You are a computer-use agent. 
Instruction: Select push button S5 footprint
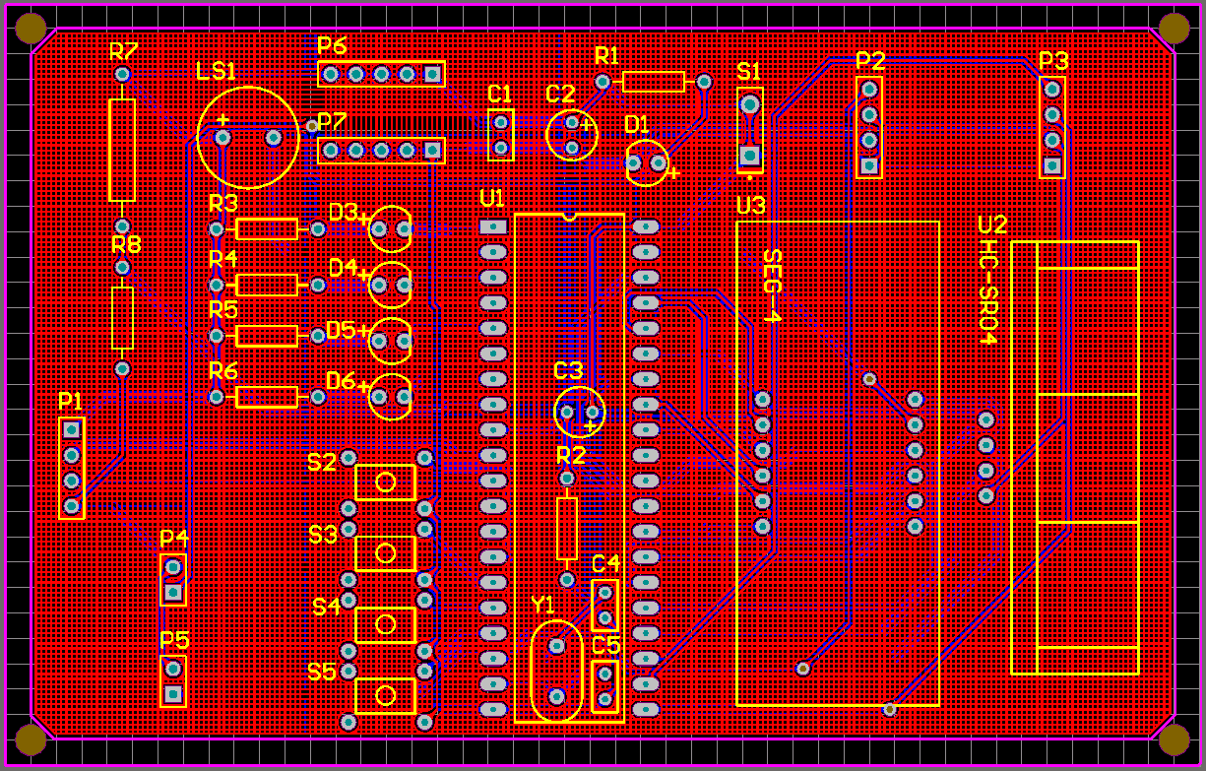point(386,695)
